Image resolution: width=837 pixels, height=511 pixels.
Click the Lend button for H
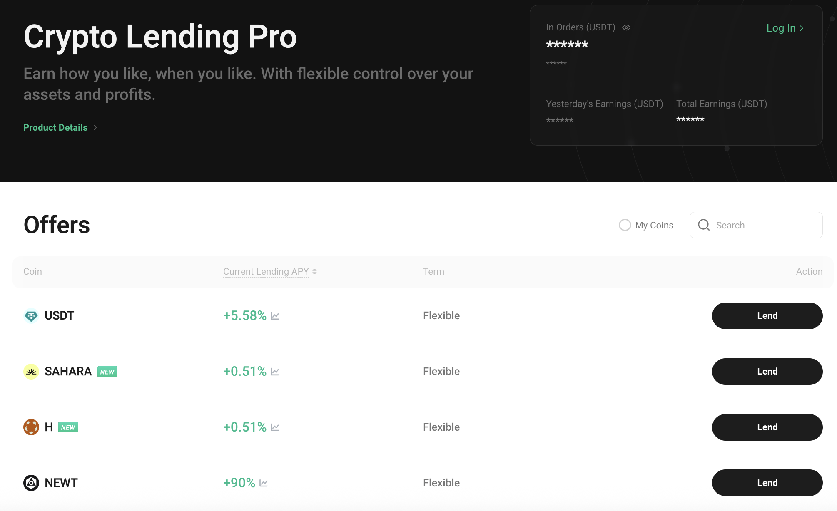[x=767, y=427]
